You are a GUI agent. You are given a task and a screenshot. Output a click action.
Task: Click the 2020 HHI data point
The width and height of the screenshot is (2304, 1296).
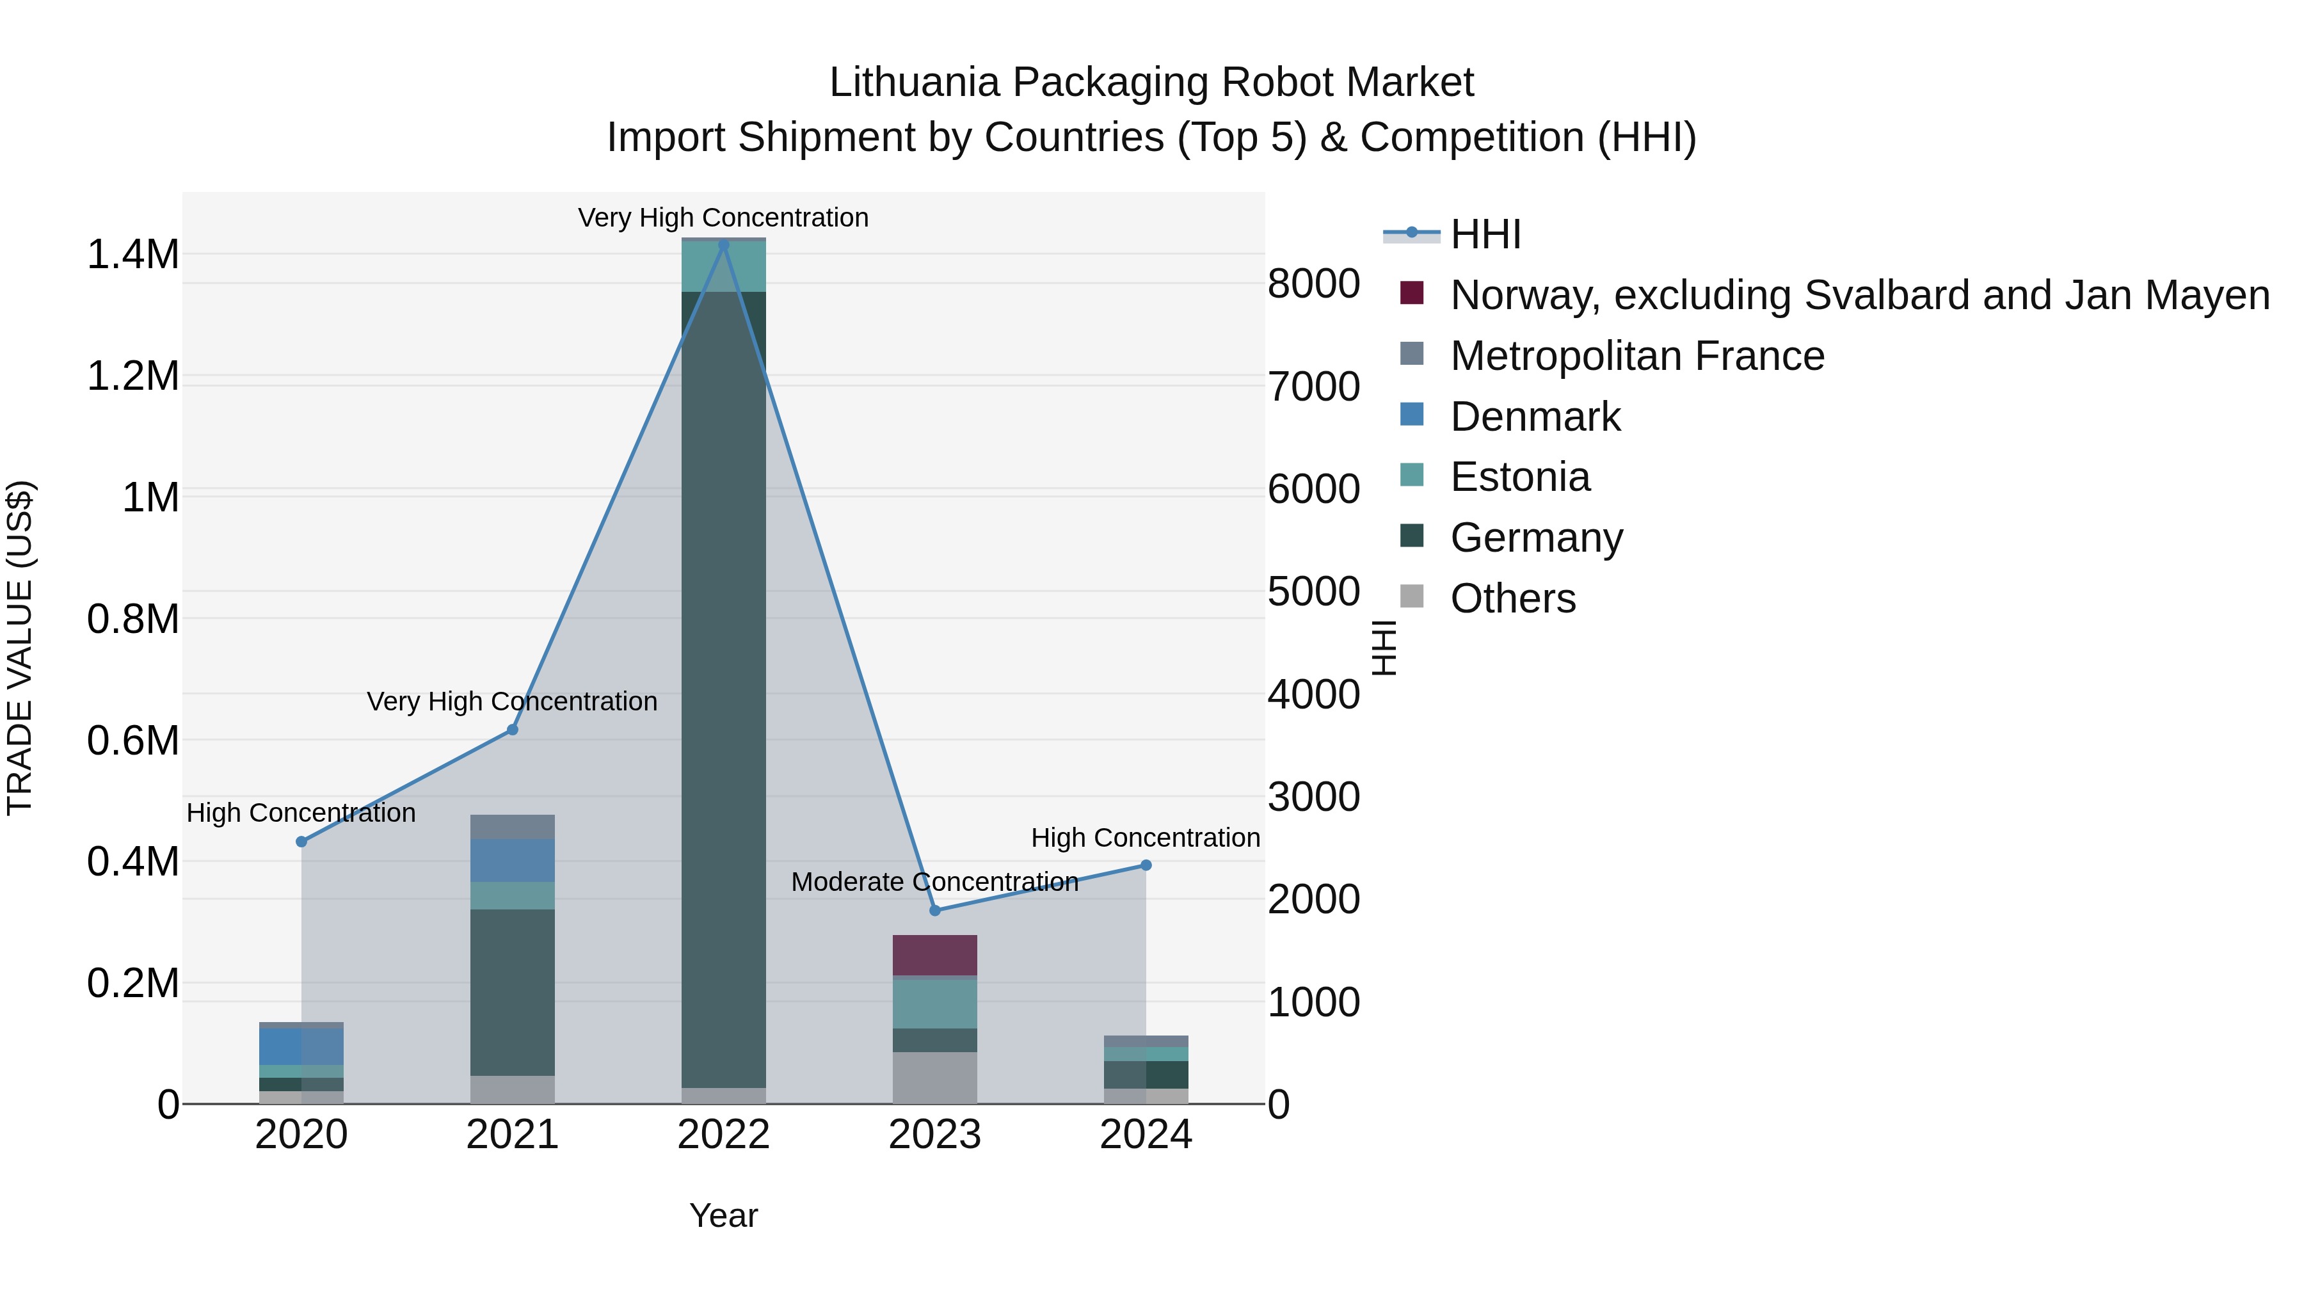click(x=301, y=842)
